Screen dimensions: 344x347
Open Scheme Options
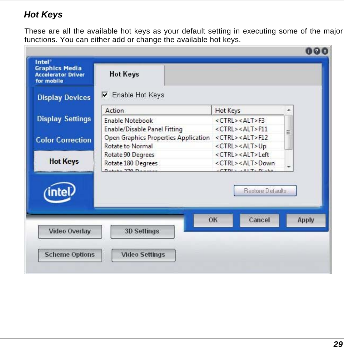[x=70, y=255]
